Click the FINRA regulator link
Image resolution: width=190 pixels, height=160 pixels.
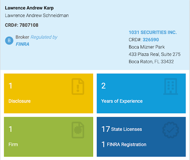point(22,44)
